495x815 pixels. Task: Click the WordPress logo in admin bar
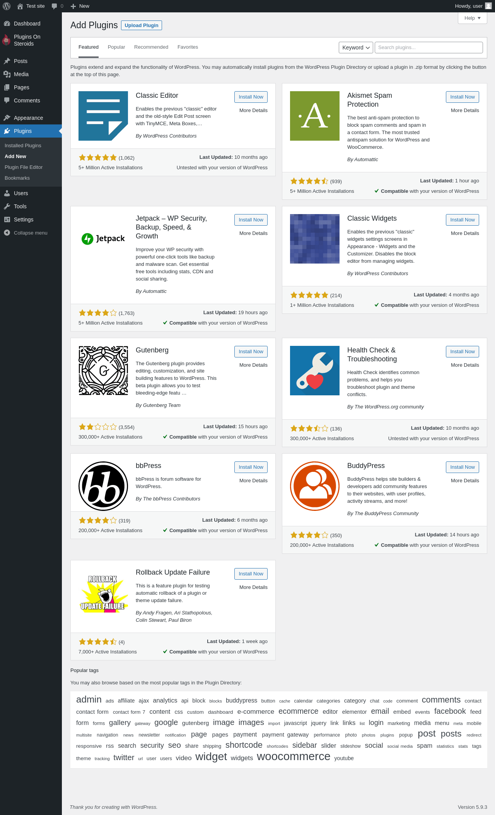point(7,6)
